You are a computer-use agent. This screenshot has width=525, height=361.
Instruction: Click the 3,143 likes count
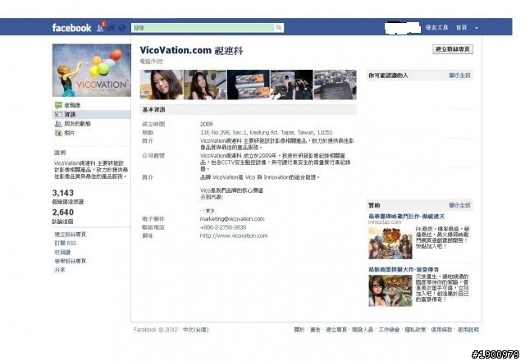[63, 193]
